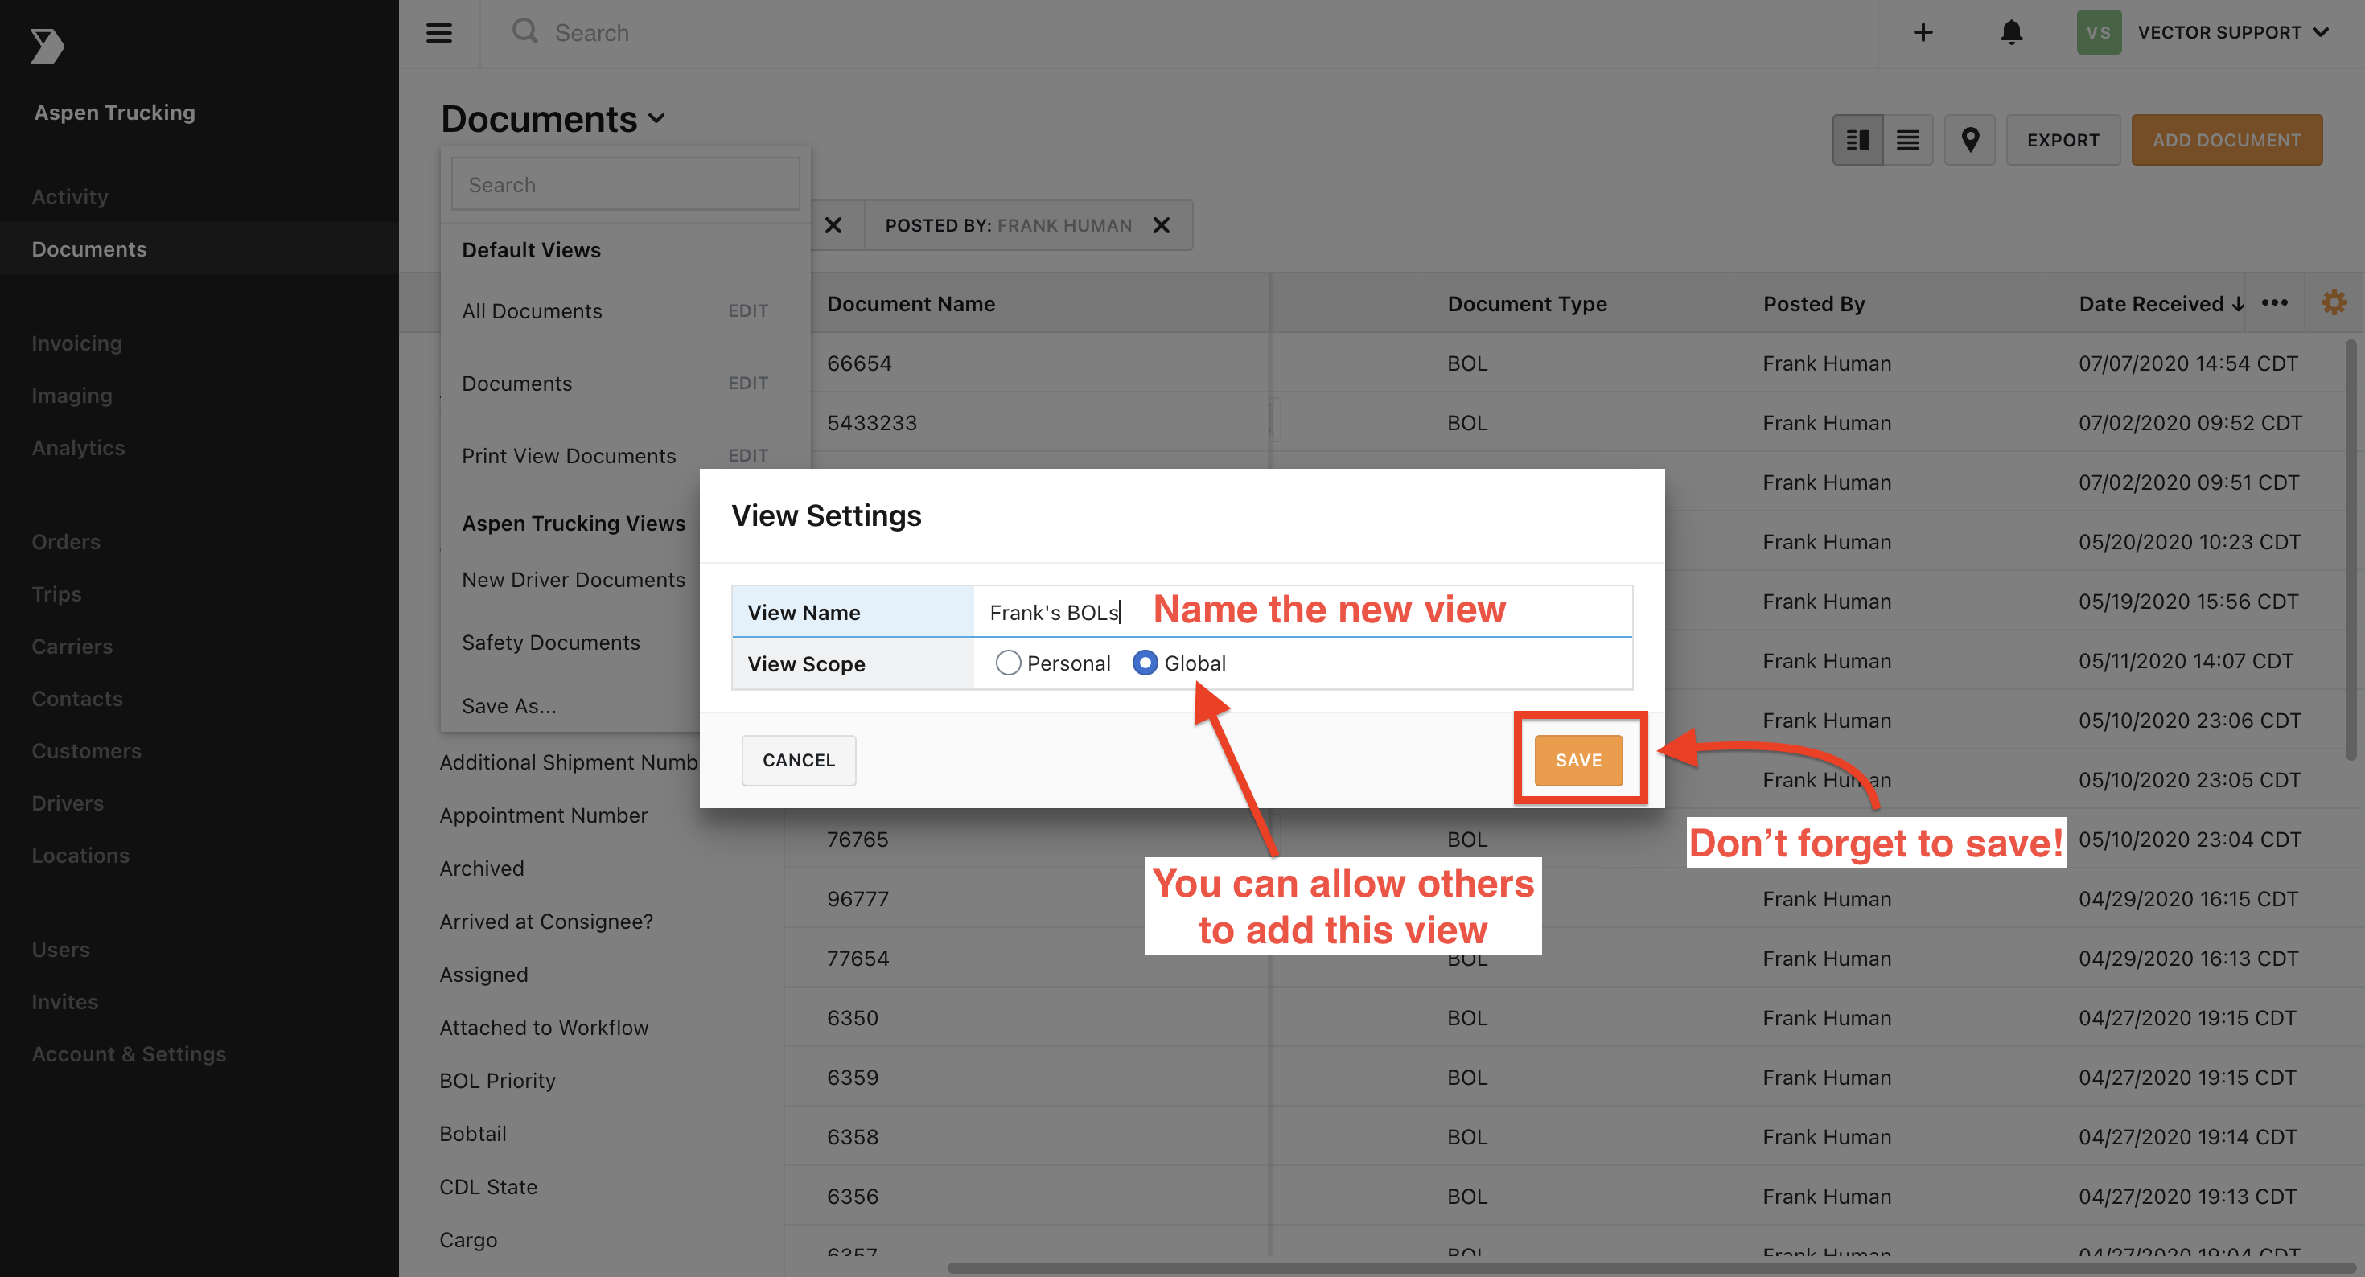
Task: Expand the Documents title dropdown
Action: 656,119
